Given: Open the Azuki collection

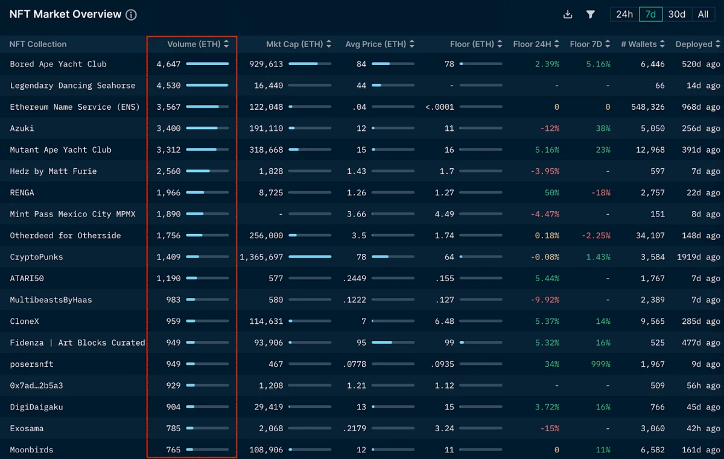Looking at the screenshot, I should coord(22,128).
